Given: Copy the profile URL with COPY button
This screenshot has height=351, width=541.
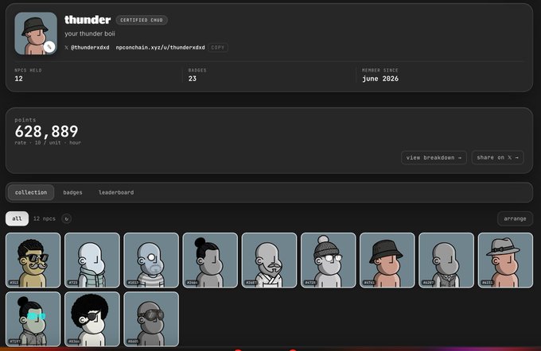Looking at the screenshot, I should [x=218, y=48].
